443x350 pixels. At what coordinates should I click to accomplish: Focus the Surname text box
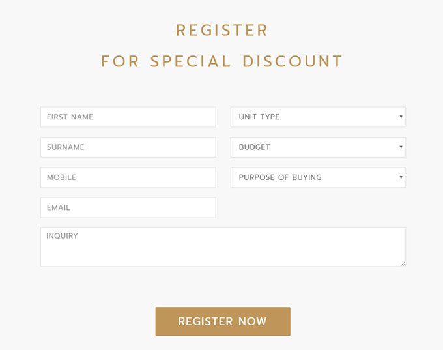click(x=128, y=147)
